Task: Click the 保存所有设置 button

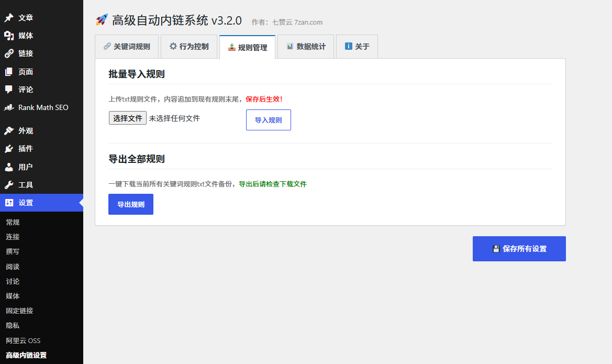Action: [519, 249]
